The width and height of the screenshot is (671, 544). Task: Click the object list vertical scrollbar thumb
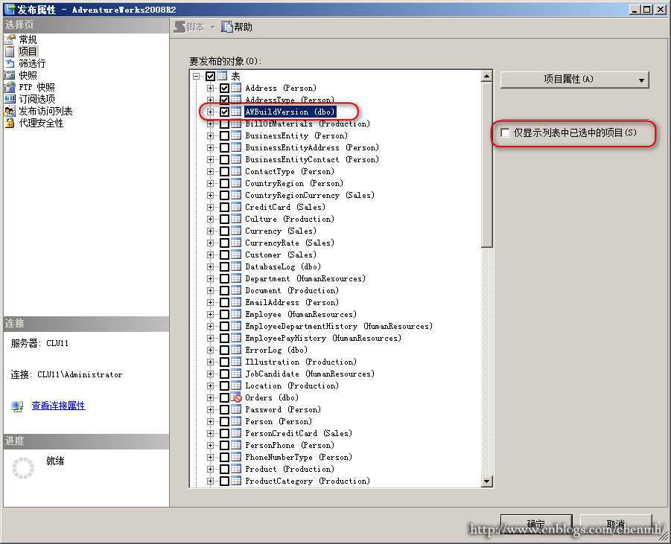pyautogui.click(x=486, y=164)
